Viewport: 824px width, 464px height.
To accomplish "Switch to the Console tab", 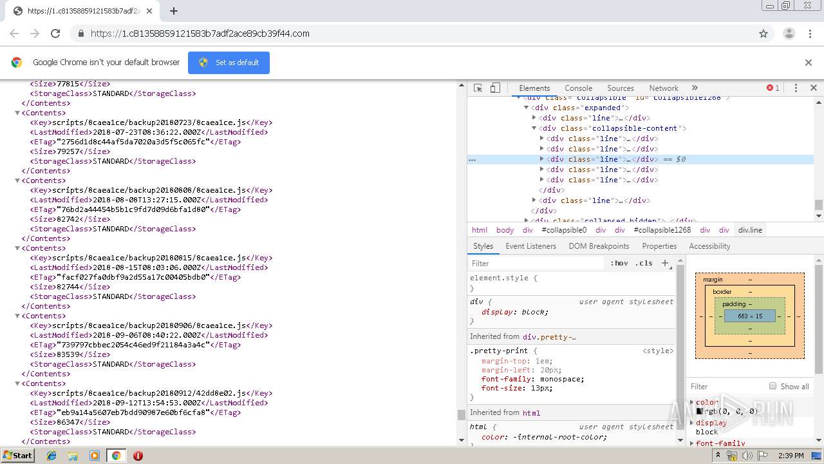I will (x=578, y=88).
